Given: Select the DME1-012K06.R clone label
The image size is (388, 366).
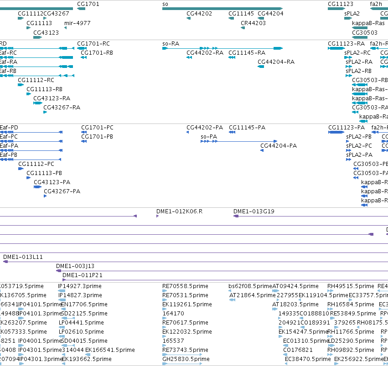Looking at the screenshot, I should [x=179, y=211].
